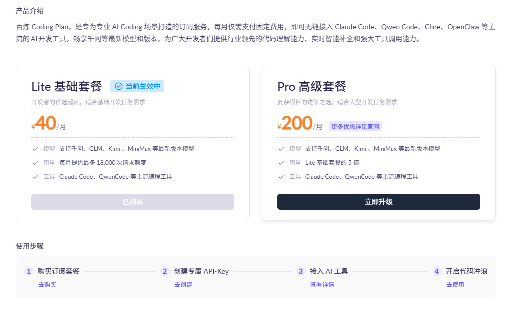506x309 pixels.
Task: Open the 查看详情 link
Action: (322, 285)
